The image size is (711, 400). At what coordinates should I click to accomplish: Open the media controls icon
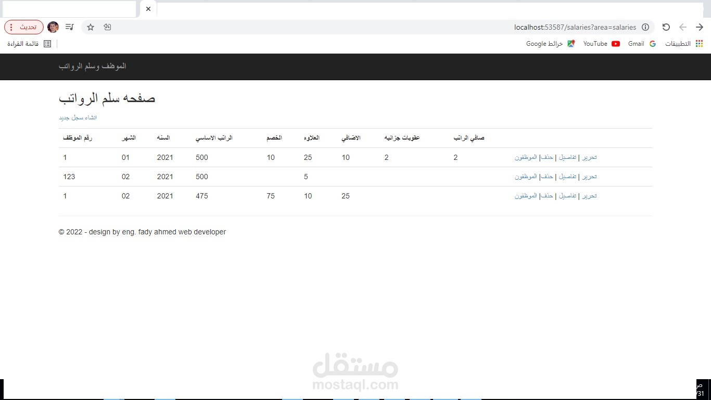[x=70, y=27]
